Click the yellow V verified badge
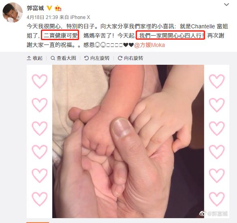237x223 pixels. click(49, 8)
